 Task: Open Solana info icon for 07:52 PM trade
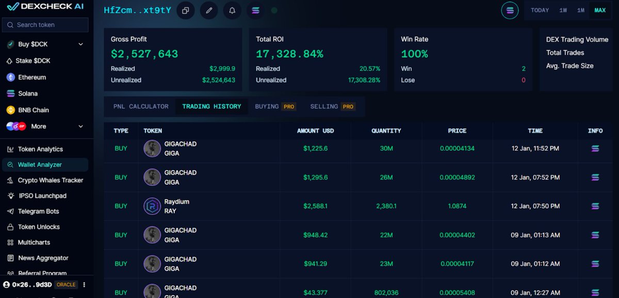[595, 177]
